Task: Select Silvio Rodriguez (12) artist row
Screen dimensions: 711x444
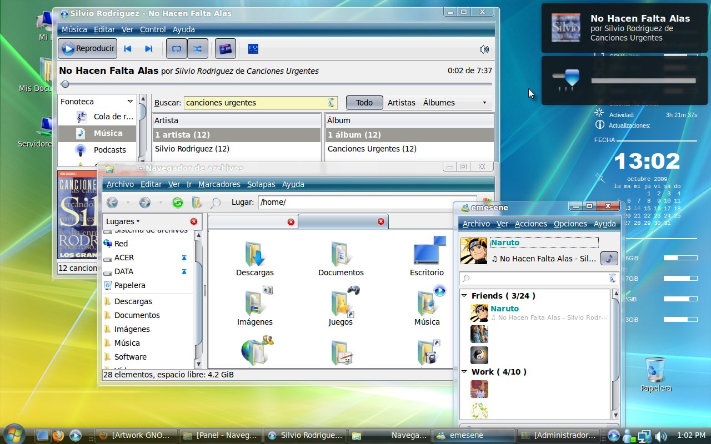Action: pyautogui.click(x=237, y=149)
